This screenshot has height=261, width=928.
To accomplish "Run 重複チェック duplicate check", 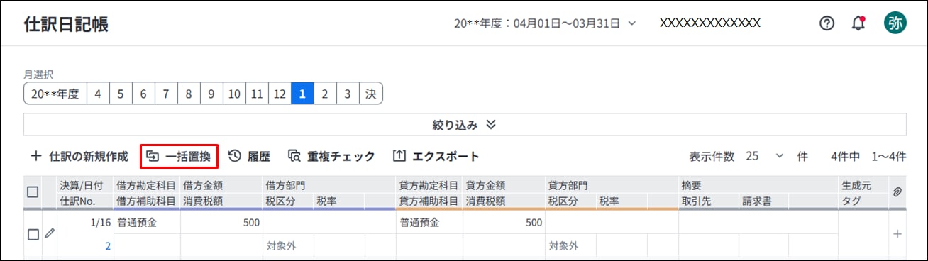I will tap(331, 157).
